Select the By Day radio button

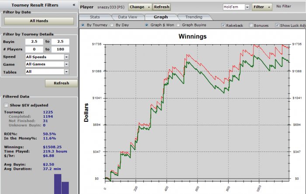pos(112,25)
